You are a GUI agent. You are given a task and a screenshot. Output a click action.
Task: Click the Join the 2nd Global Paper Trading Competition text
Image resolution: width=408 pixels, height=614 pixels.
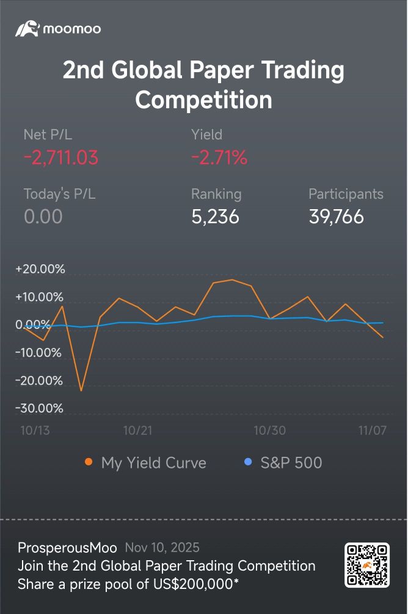coord(166,566)
